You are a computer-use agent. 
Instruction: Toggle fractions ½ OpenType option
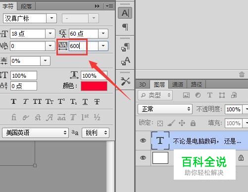coord(97,117)
